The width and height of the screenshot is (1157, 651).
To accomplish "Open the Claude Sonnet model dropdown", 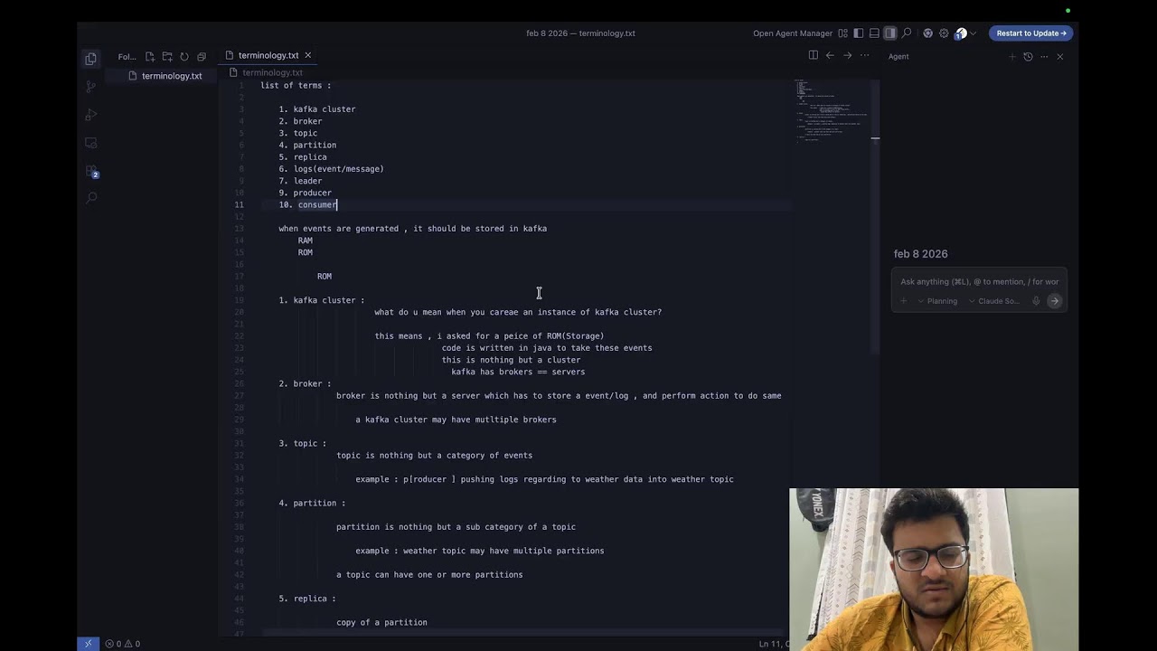I will (994, 301).
